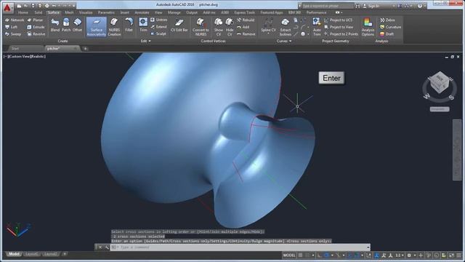This screenshot has height=262, width=465.
Task: Choose the Extrude surface tool
Action: (36, 27)
